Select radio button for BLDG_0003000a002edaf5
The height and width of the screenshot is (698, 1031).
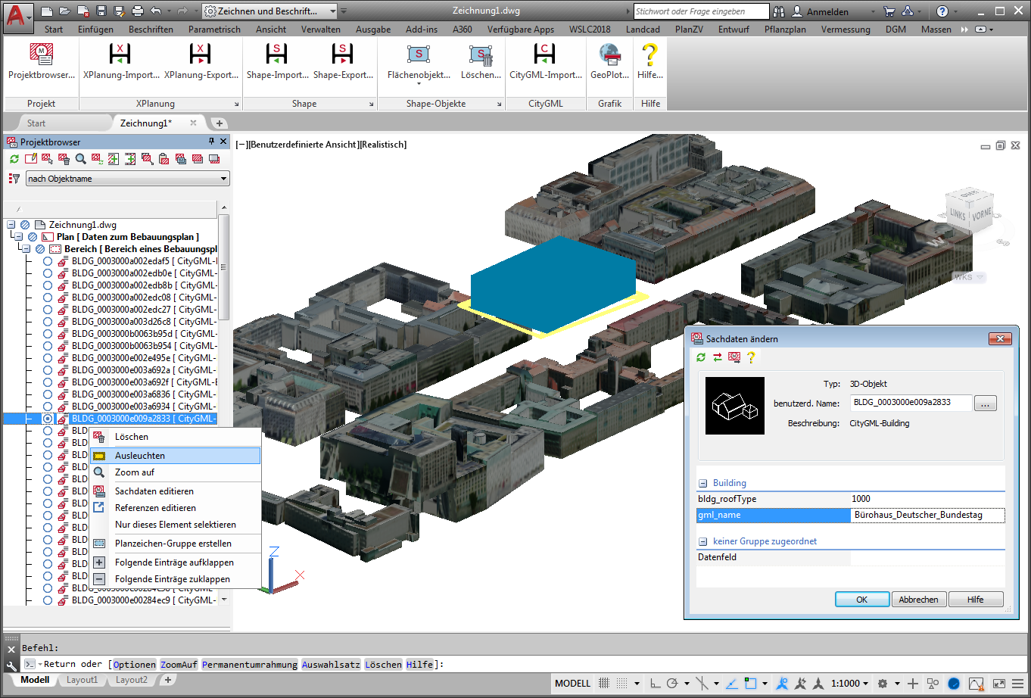click(48, 261)
